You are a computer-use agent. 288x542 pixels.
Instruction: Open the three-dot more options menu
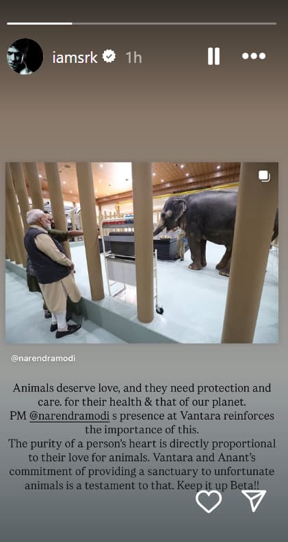(254, 56)
